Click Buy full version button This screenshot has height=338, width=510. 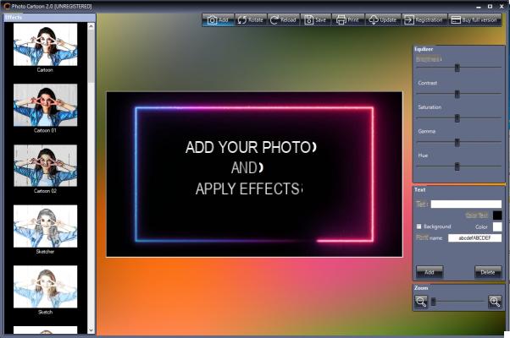click(474, 20)
